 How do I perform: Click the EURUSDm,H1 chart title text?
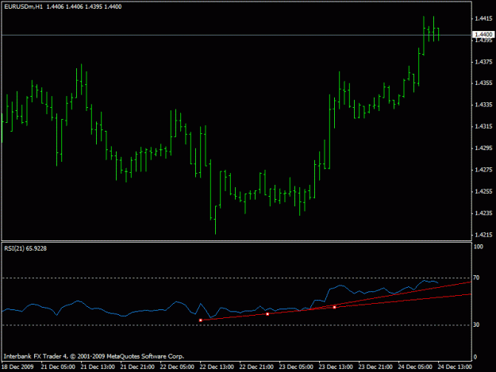point(23,6)
